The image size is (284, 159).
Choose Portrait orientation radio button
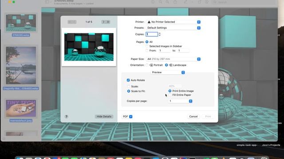click(x=147, y=65)
